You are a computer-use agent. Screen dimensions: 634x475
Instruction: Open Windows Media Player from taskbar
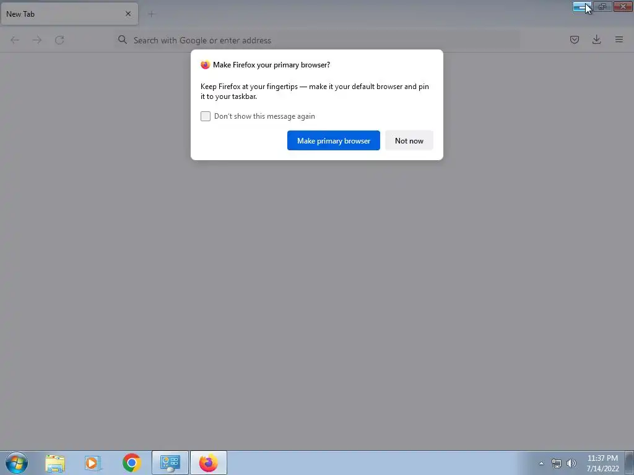click(93, 463)
